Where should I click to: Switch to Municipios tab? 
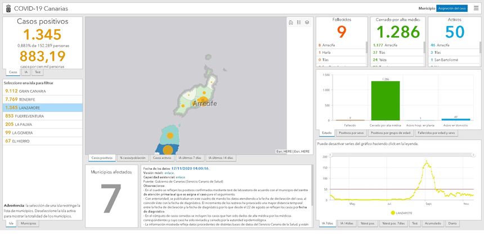(29, 223)
